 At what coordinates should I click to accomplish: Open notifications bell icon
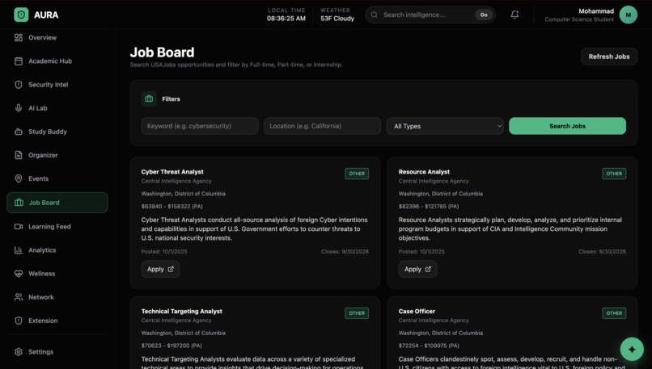coord(514,15)
